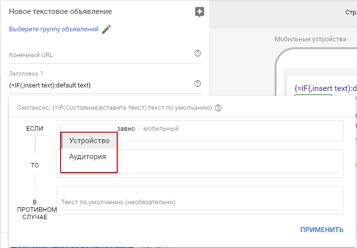Click Мобильные устройства preview label

(x=310, y=39)
